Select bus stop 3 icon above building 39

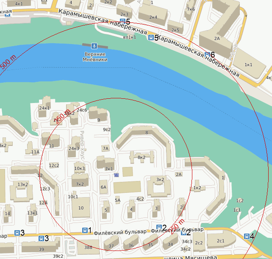pos(41,238)
